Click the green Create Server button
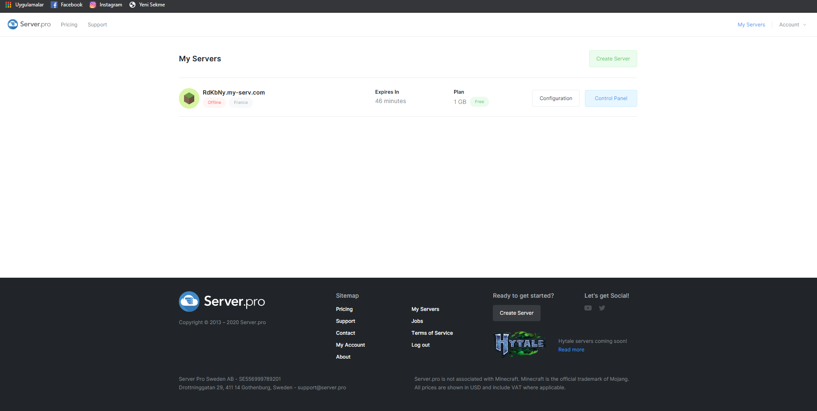 click(x=613, y=59)
